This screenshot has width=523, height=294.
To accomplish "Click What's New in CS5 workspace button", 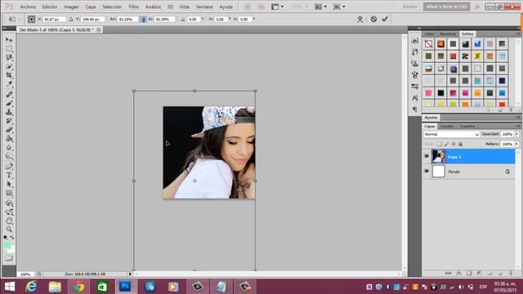I will pyautogui.click(x=447, y=7).
